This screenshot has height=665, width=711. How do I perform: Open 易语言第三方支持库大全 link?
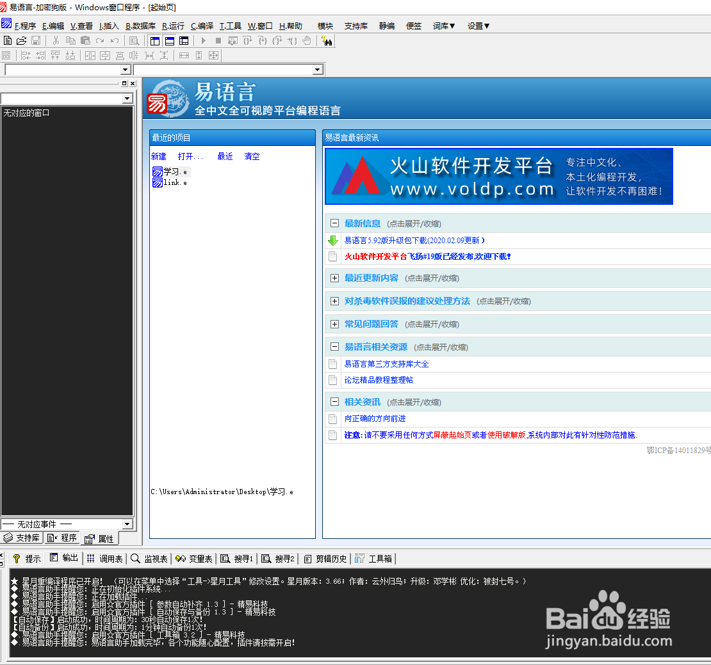pos(386,364)
